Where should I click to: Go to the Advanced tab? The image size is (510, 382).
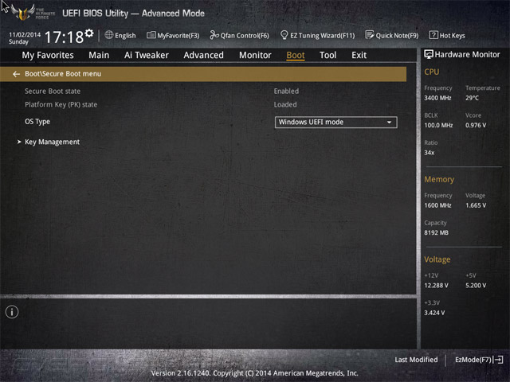pyautogui.click(x=204, y=55)
